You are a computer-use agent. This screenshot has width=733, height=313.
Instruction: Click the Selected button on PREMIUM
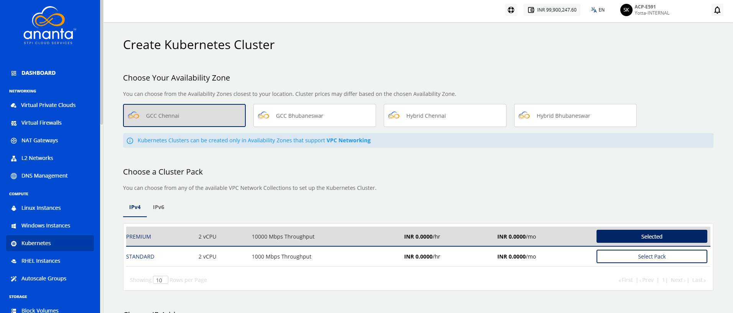652,237
